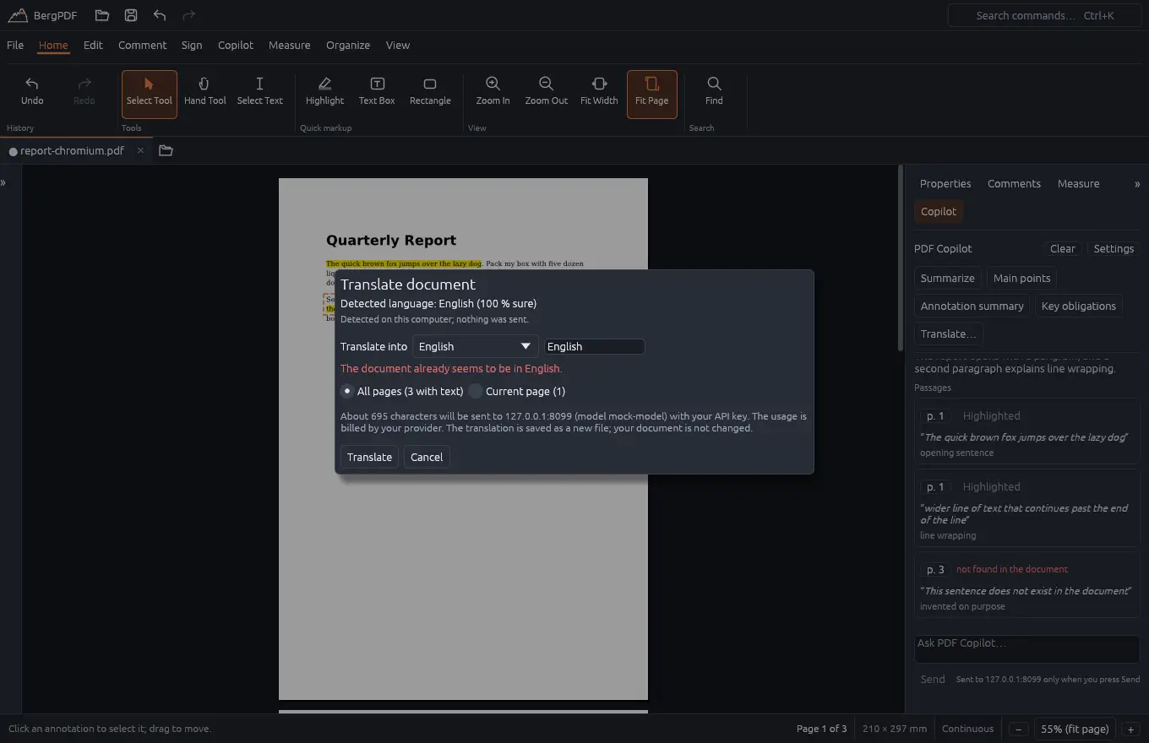The height and width of the screenshot is (743, 1149).
Task: Open the Continuous page layout selector
Action: [x=967, y=729]
